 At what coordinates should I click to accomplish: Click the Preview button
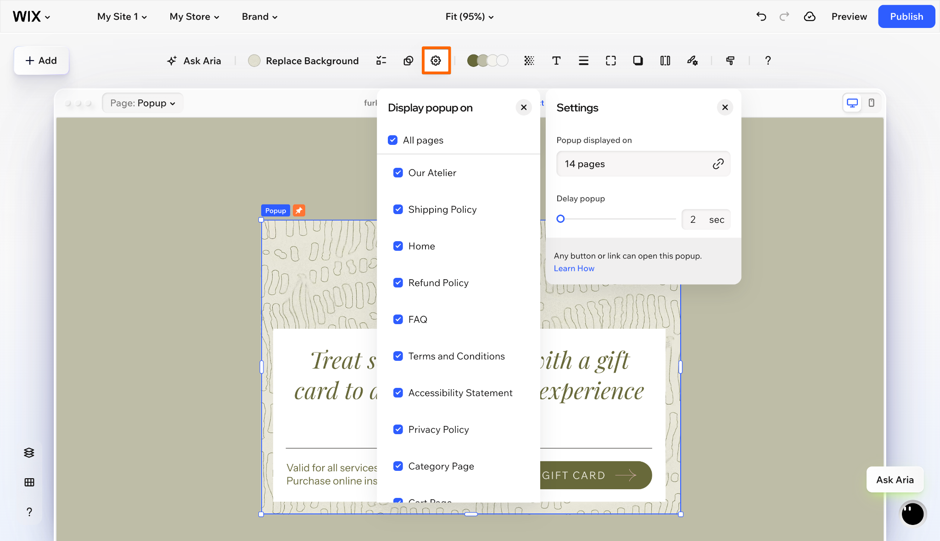tap(849, 17)
